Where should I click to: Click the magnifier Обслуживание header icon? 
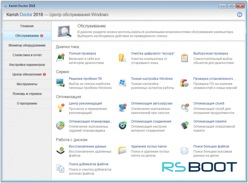[64, 31]
